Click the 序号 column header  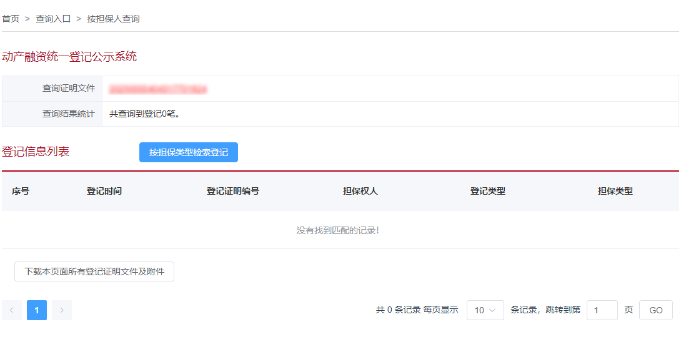[21, 191]
